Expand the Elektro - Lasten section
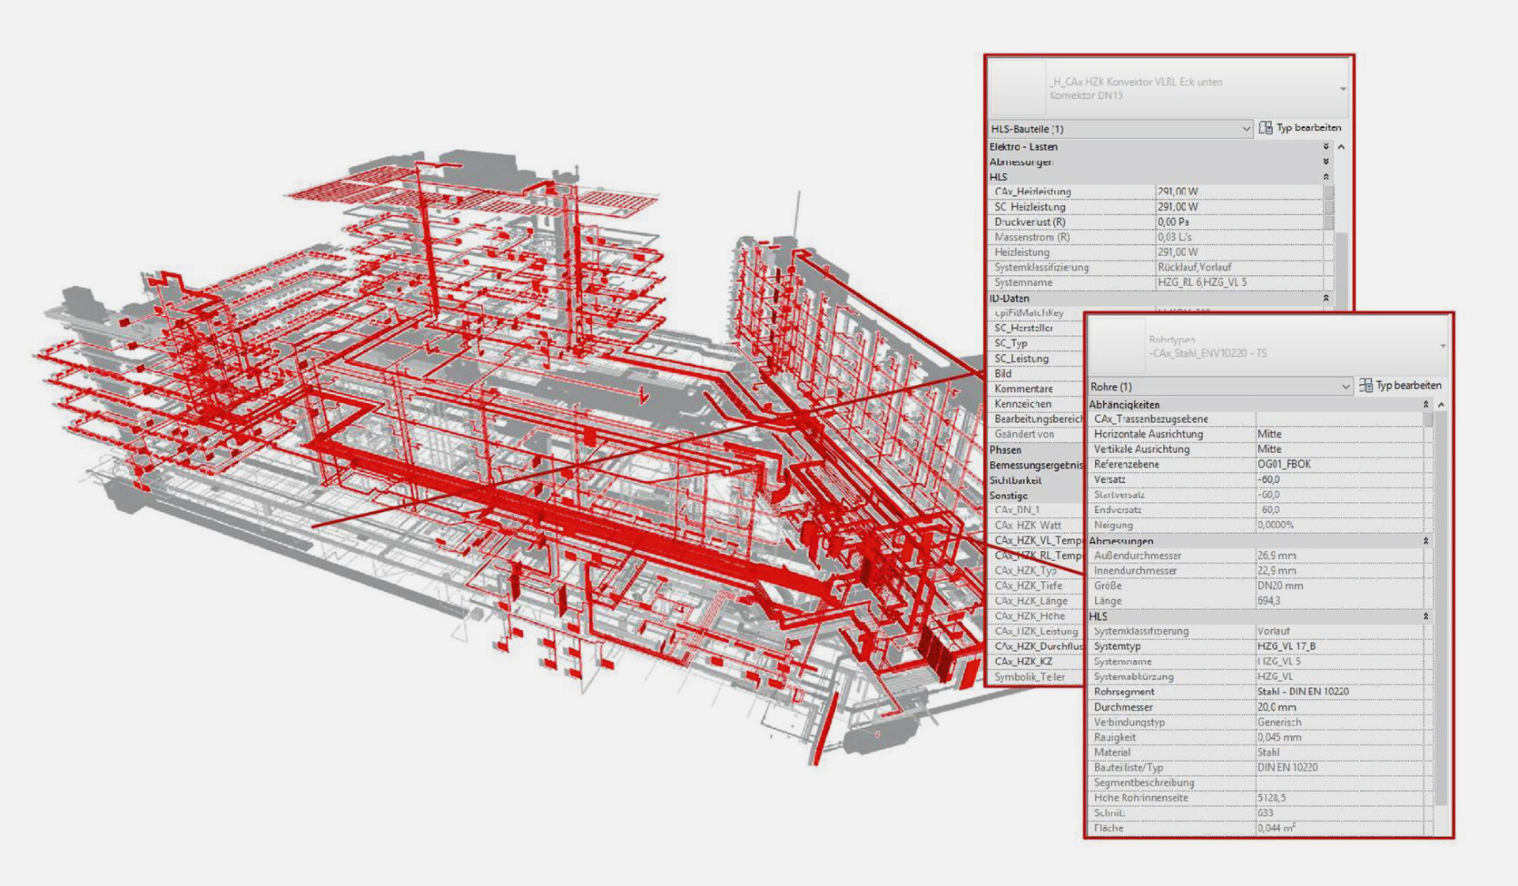 1326,147
